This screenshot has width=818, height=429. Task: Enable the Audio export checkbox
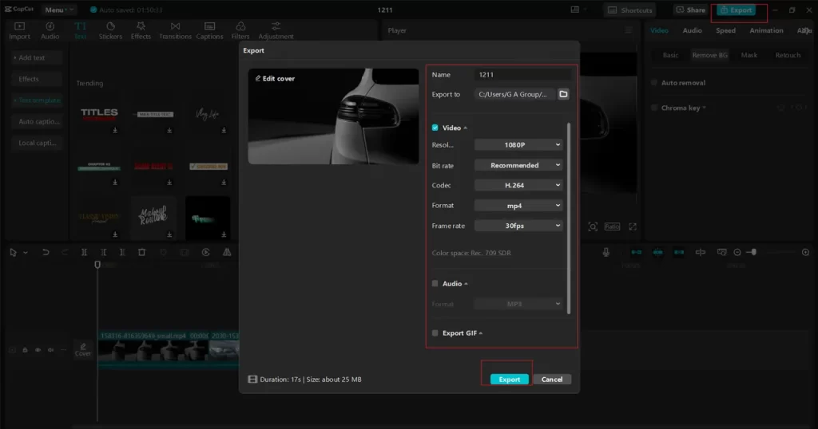click(435, 284)
